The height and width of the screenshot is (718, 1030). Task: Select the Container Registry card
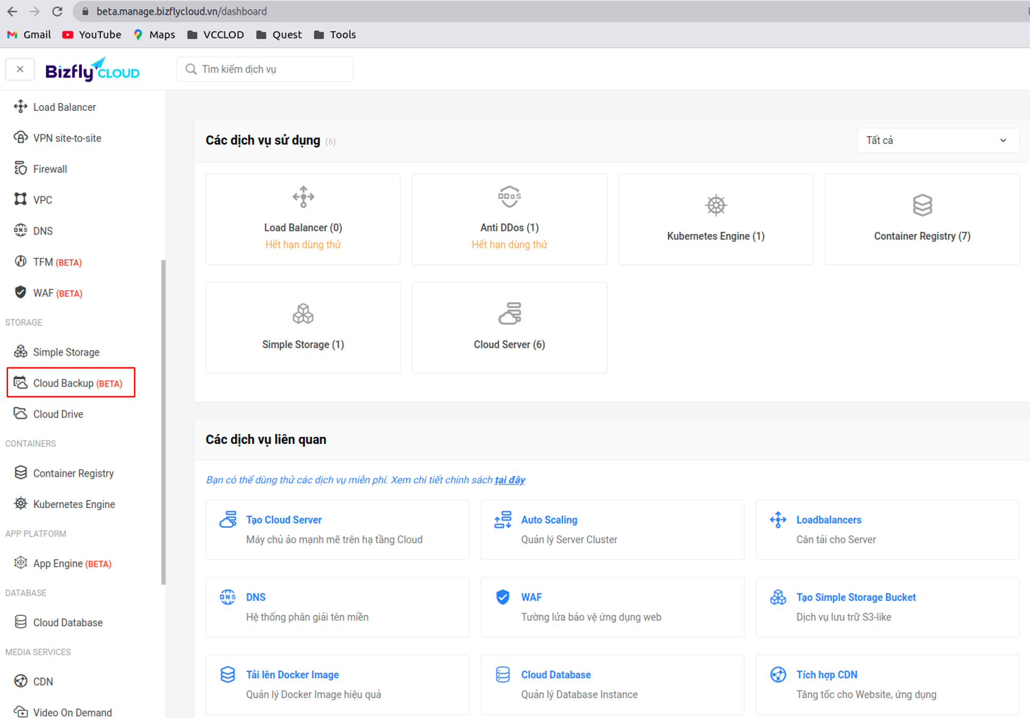(x=922, y=219)
